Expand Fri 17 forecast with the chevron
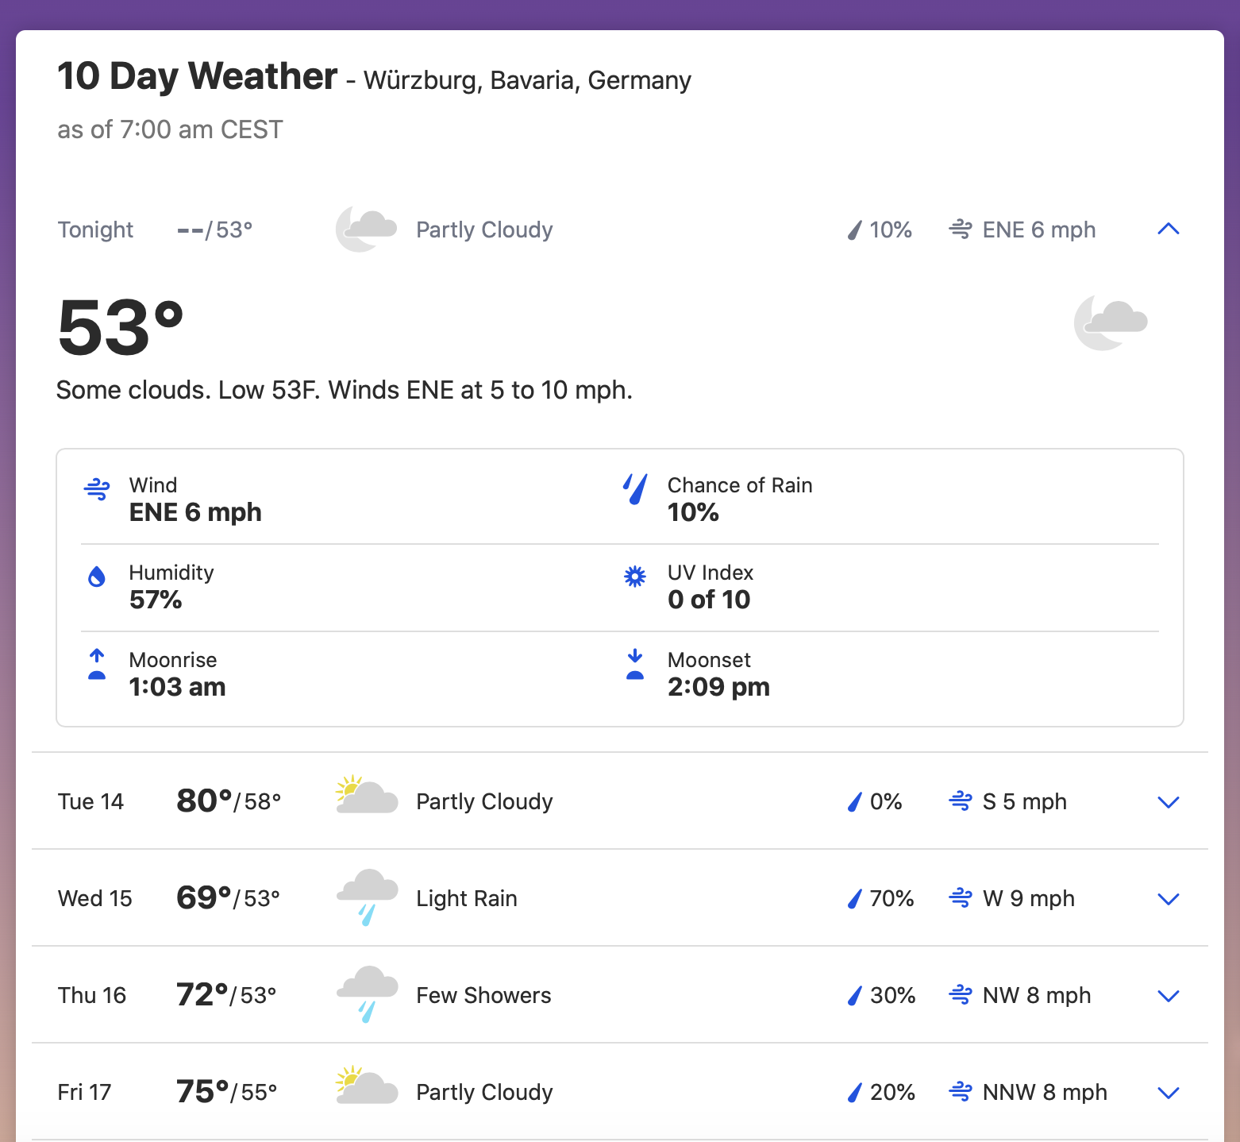This screenshot has width=1240, height=1142. click(x=1168, y=1093)
